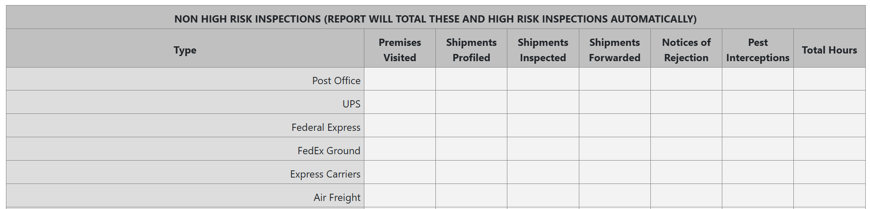Image resolution: width=870 pixels, height=209 pixels.
Task: Click Federal Express Shipments Inspected cell
Action: point(543,126)
